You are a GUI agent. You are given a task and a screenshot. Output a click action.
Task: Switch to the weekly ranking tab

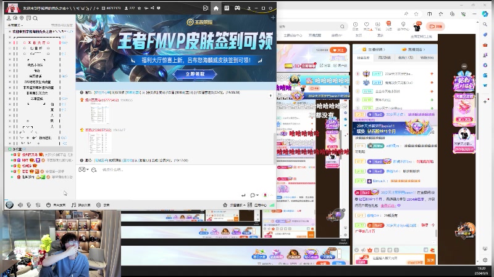click(384, 58)
